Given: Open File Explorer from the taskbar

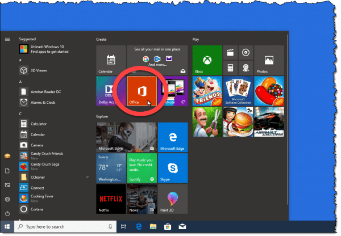Looking at the screenshot, I should click(153, 227).
